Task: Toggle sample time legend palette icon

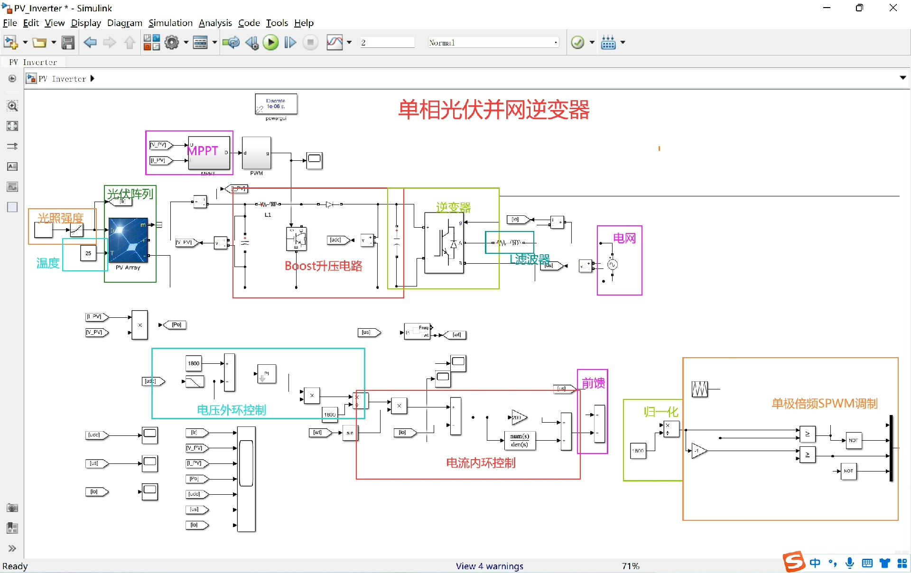Action: 12,147
